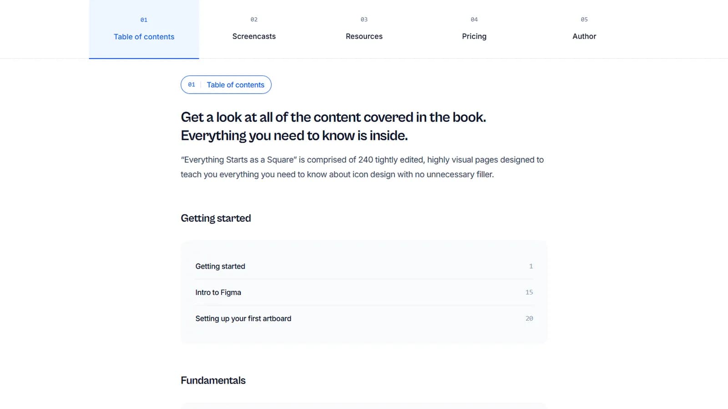Open the Author tab
The height and width of the screenshot is (409, 728).
point(584,36)
